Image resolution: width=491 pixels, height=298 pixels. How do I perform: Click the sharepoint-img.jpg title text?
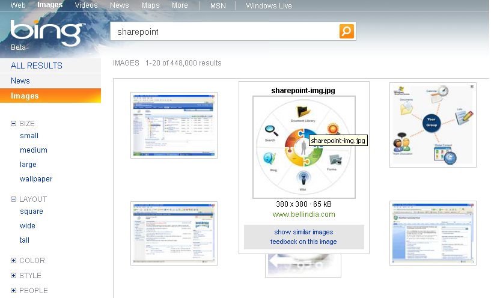[x=303, y=91]
